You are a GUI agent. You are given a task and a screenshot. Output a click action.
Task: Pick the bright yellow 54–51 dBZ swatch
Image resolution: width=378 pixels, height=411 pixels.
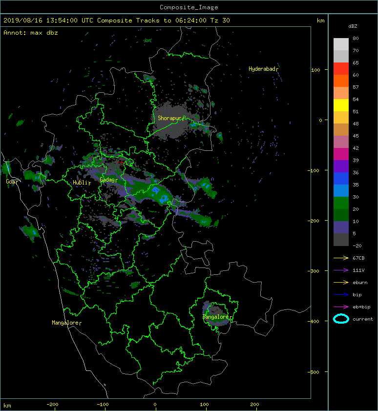341,105
